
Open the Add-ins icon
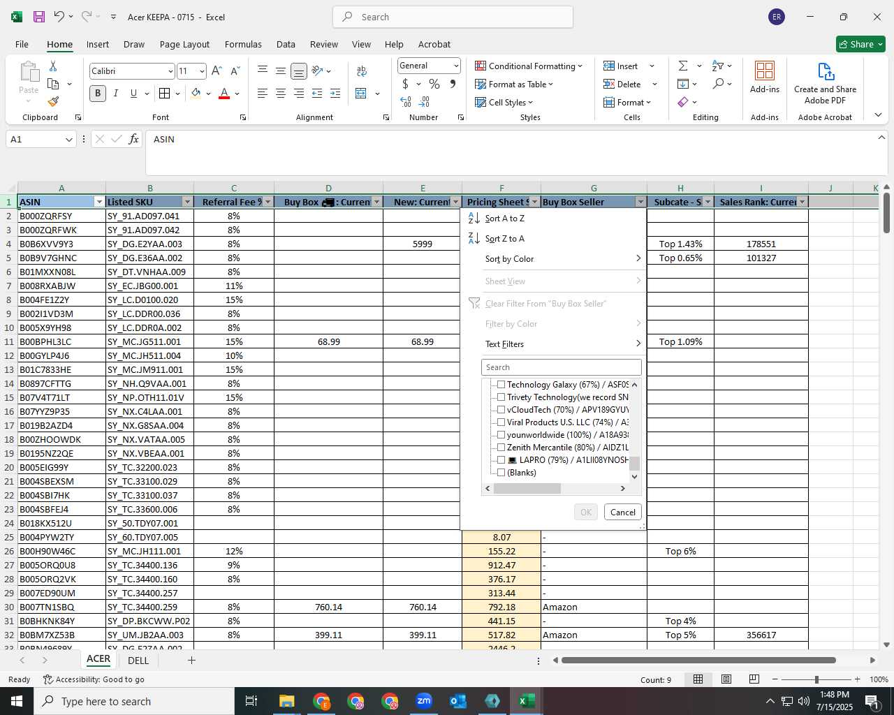765,77
